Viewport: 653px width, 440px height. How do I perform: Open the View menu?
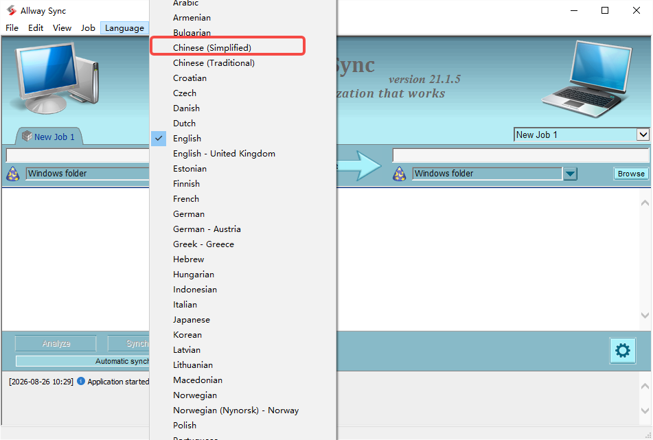pos(62,28)
